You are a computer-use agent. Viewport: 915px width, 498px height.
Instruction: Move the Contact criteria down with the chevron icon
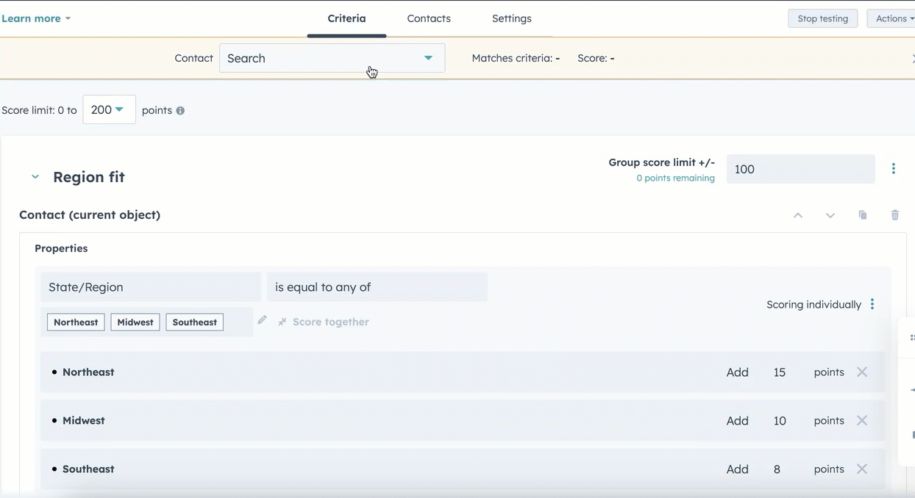click(x=830, y=215)
